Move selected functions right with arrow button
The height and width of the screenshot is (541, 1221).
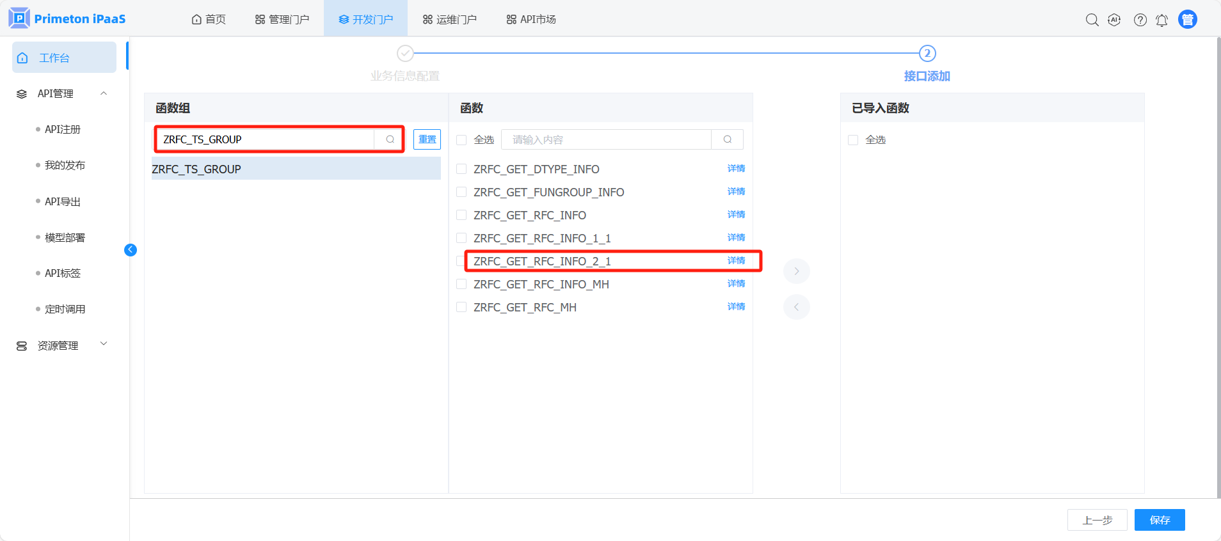point(796,271)
